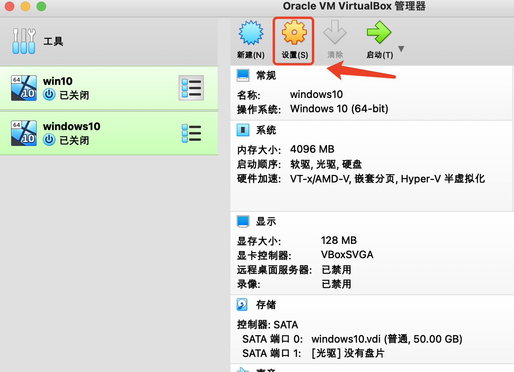Start windows10 with the green arrow icon
The height and width of the screenshot is (372, 514).
pos(379,34)
